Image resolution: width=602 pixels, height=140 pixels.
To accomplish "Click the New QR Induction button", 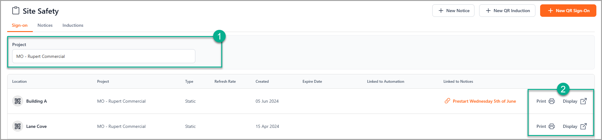I will (x=507, y=11).
